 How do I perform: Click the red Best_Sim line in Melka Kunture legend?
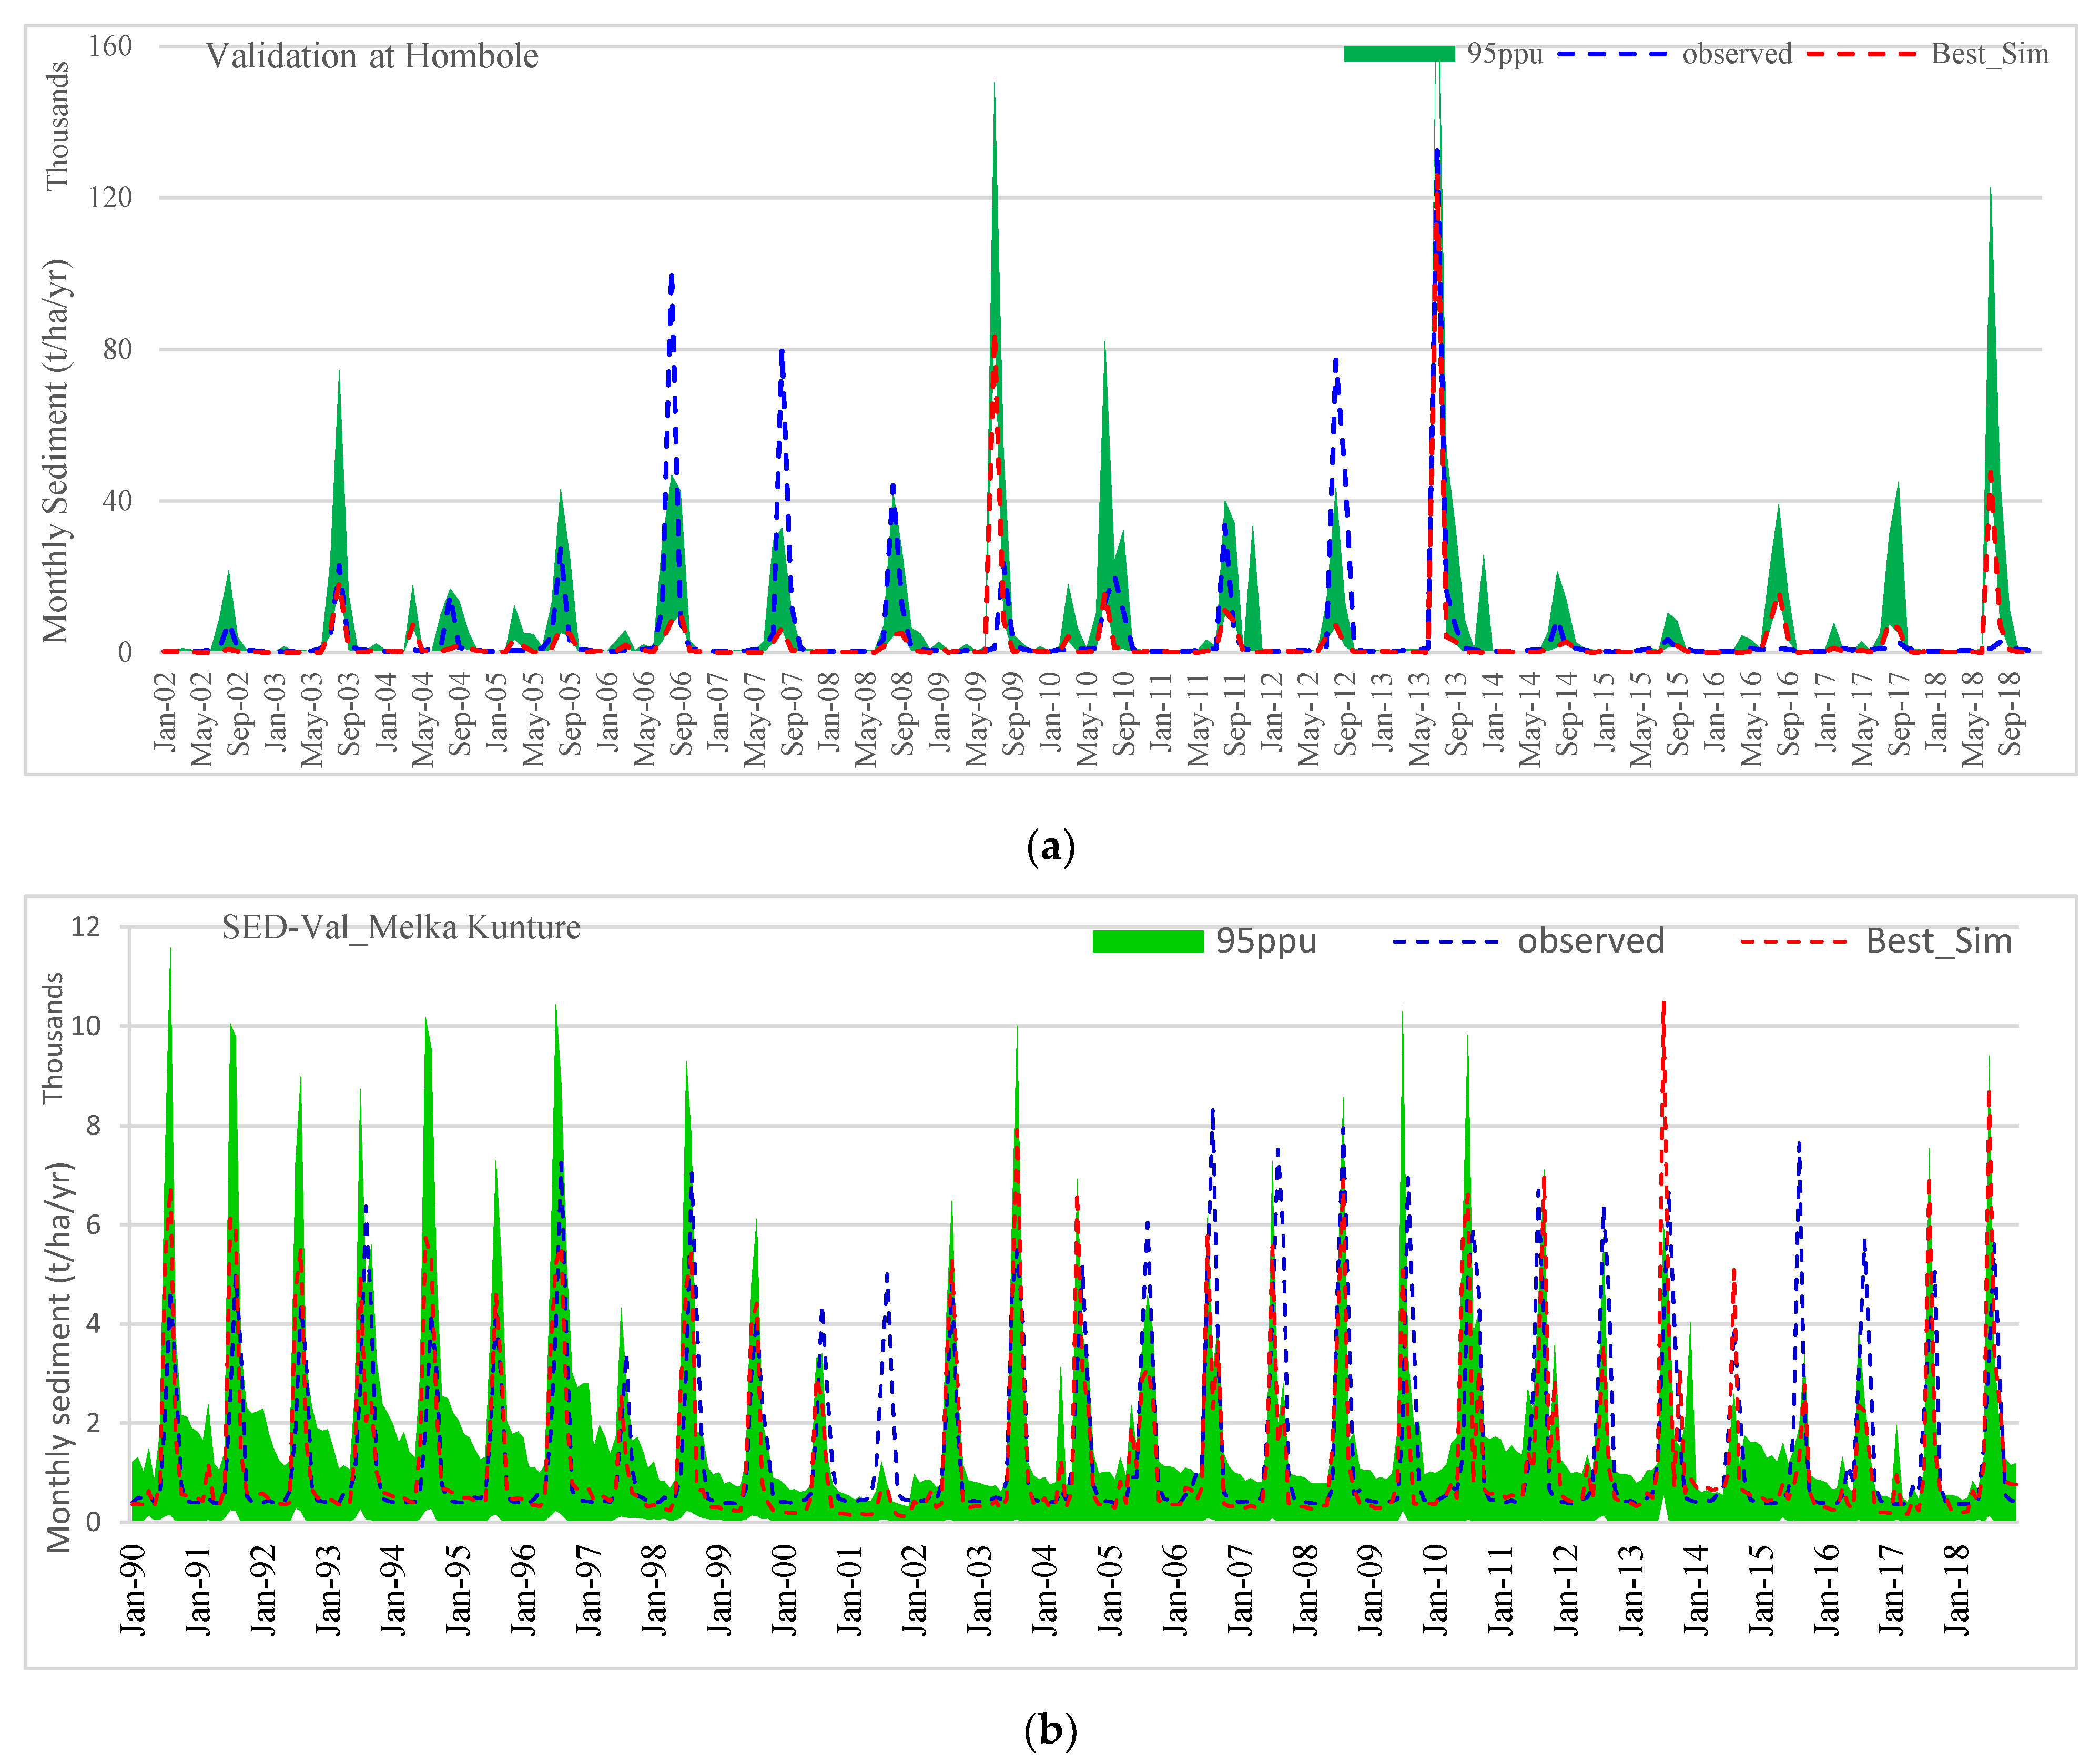(1794, 942)
